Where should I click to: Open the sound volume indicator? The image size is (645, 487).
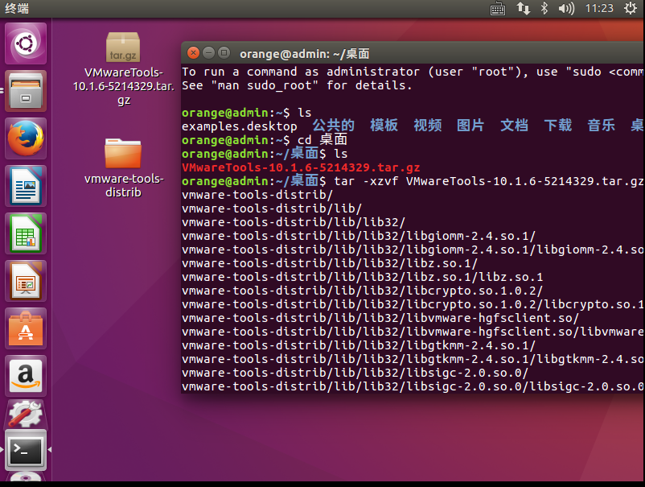coord(566,8)
